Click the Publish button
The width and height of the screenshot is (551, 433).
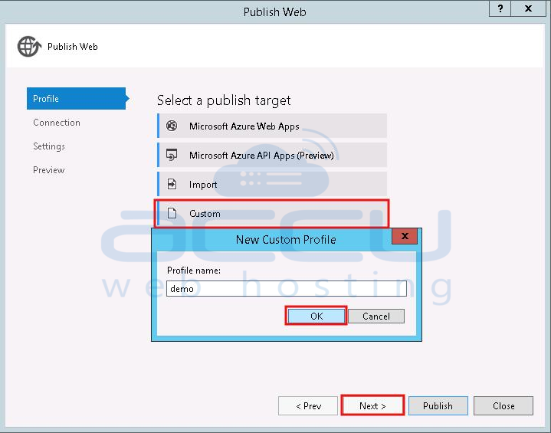point(438,406)
